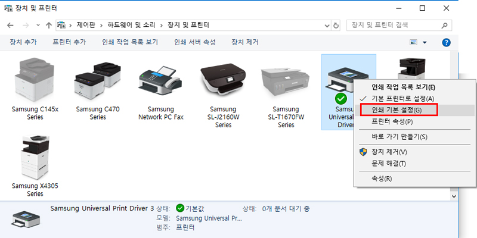Click the Samsung Universal Print Driver 3 title
The image size is (477, 238).
tap(102, 209)
